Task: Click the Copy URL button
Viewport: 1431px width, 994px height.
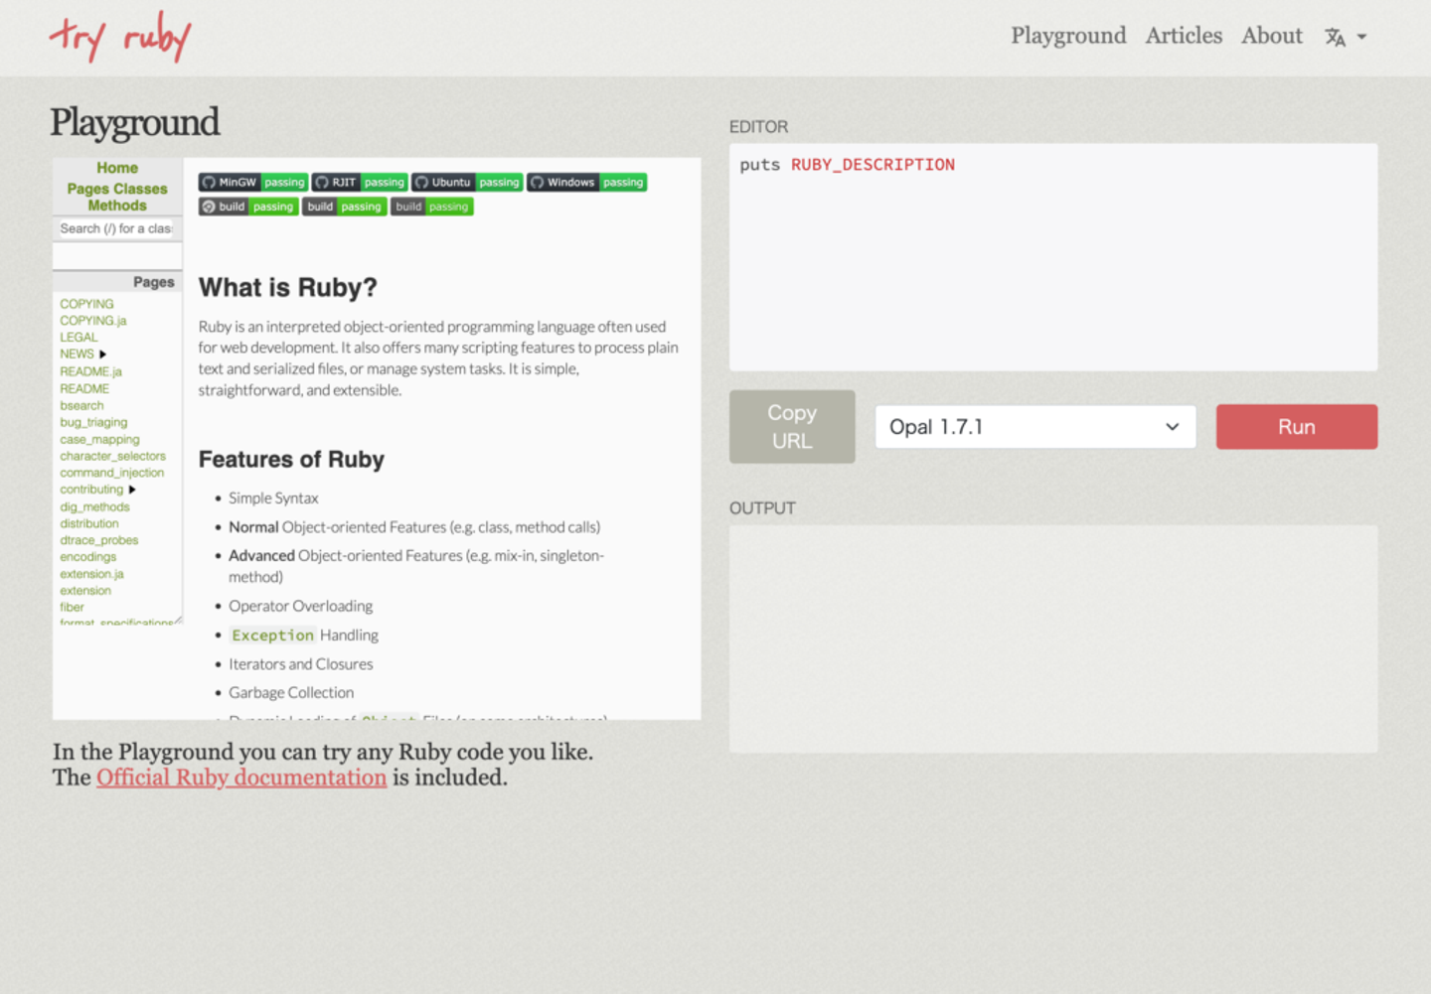Action: tap(792, 427)
